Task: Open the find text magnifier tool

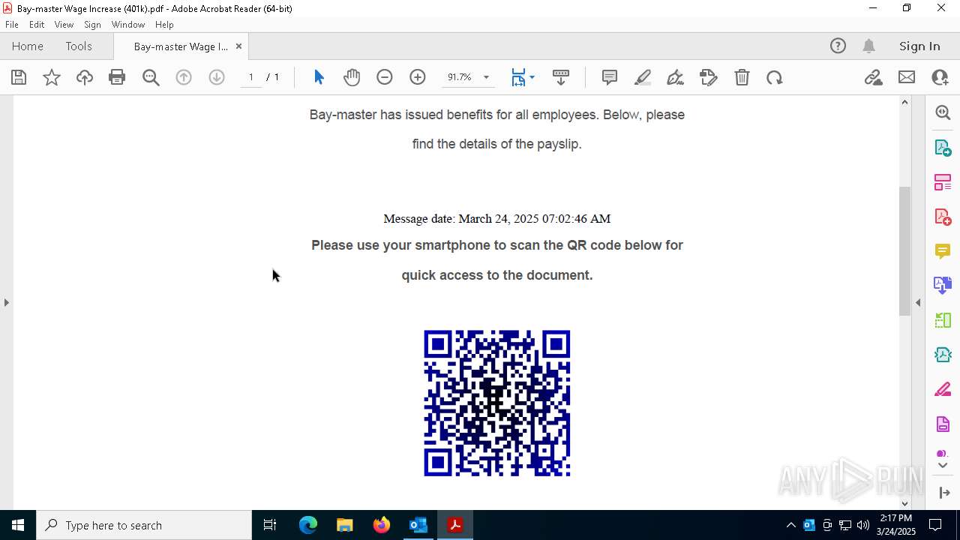Action: [x=151, y=77]
